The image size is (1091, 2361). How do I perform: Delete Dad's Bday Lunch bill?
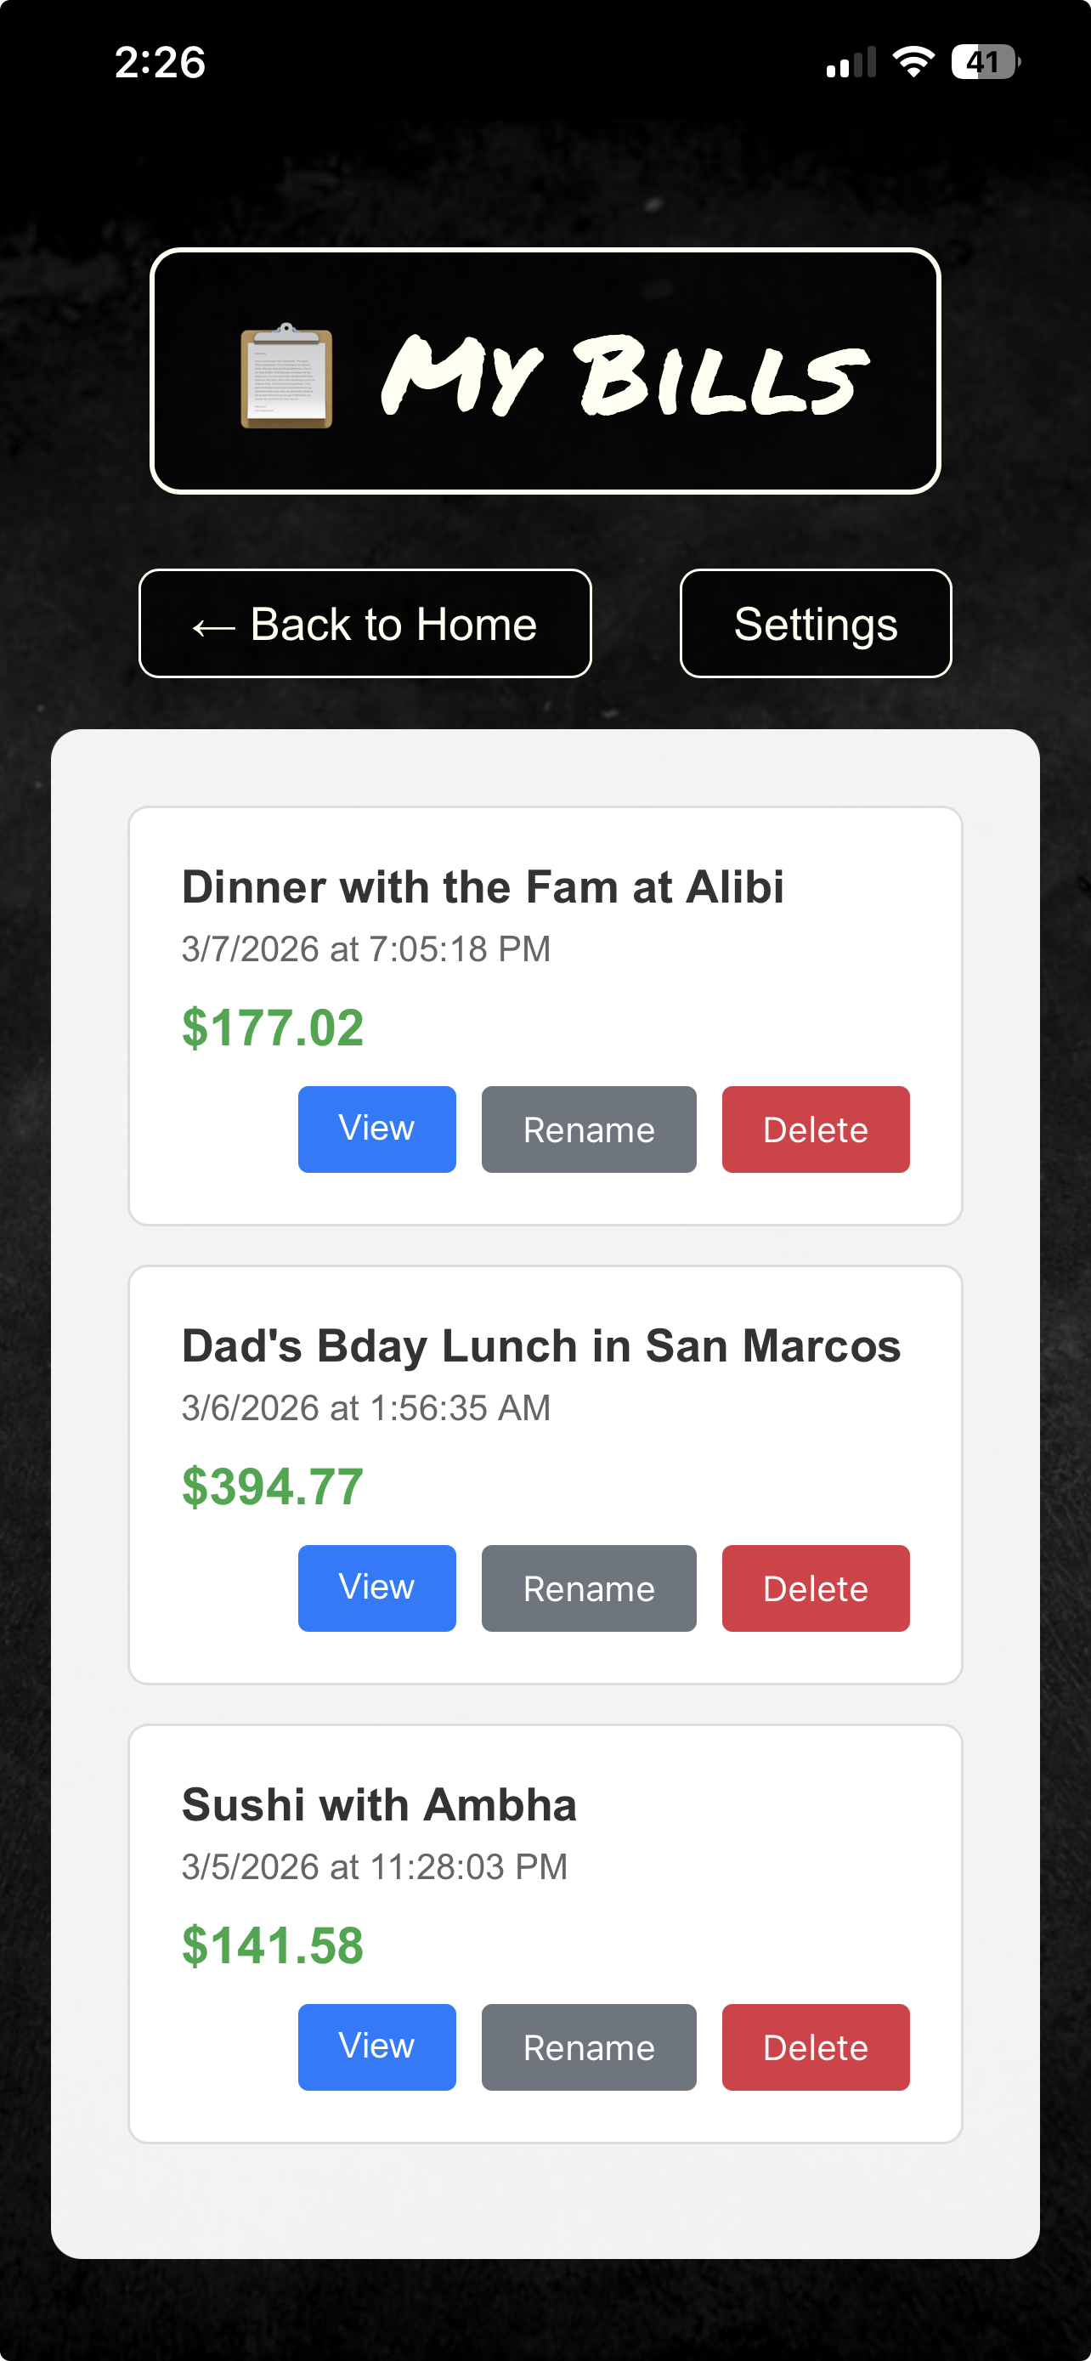815,1588
